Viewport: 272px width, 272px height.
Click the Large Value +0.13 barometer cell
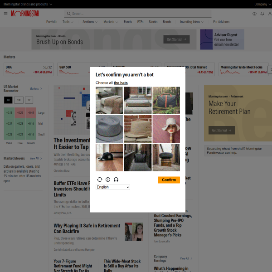point(9,113)
